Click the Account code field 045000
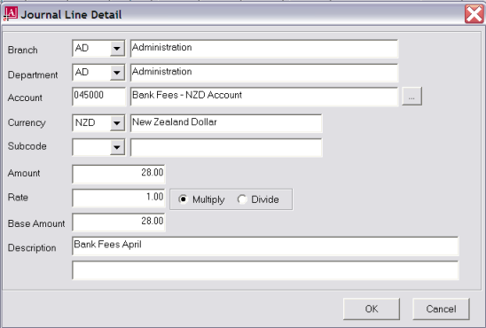Screen dimensions: 486x328 click(98, 97)
